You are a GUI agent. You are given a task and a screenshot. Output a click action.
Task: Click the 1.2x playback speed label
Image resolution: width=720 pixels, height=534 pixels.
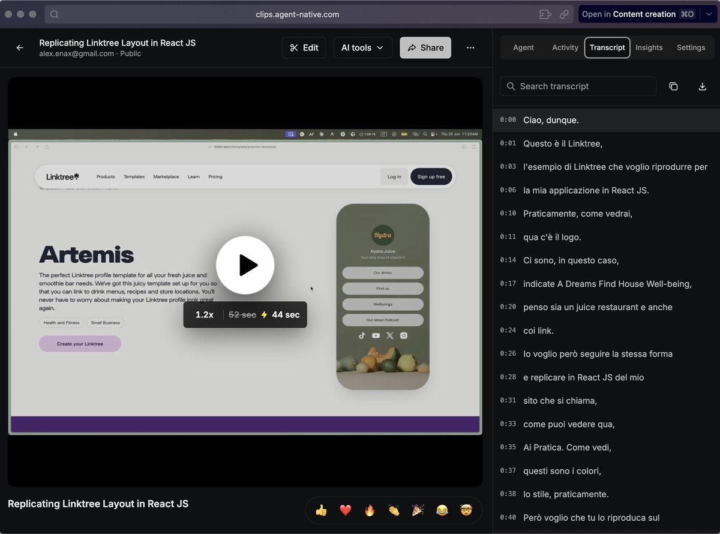tap(205, 315)
